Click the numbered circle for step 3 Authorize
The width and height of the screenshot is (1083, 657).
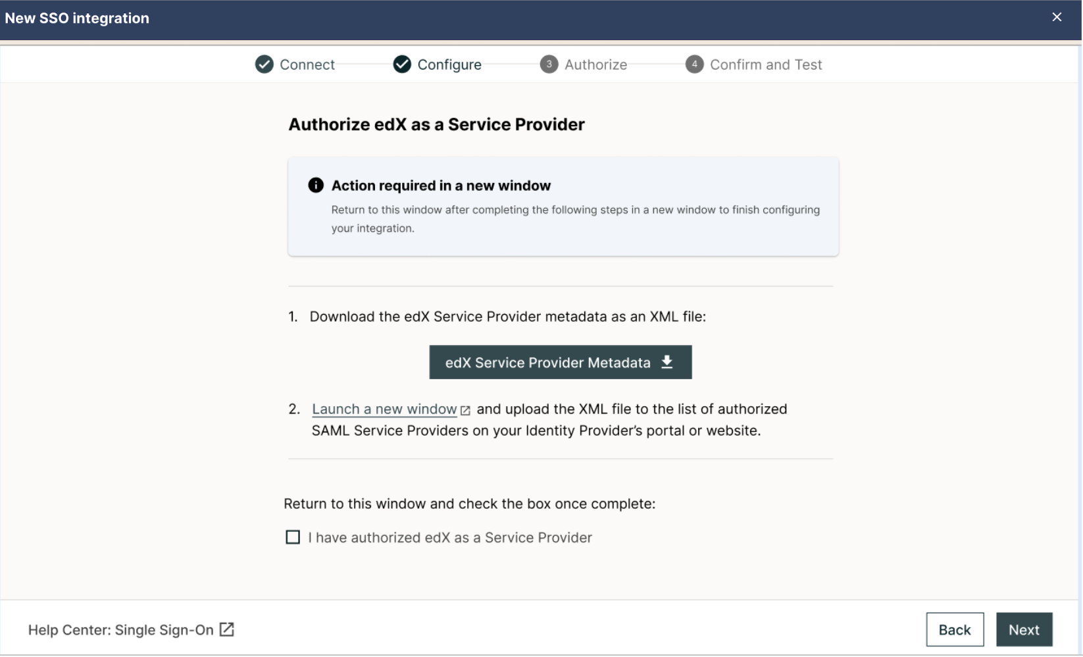pyautogui.click(x=549, y=64)
